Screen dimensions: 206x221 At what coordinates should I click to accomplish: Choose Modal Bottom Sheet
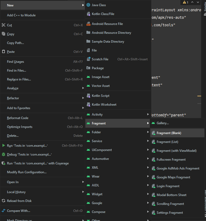point(177,195)
